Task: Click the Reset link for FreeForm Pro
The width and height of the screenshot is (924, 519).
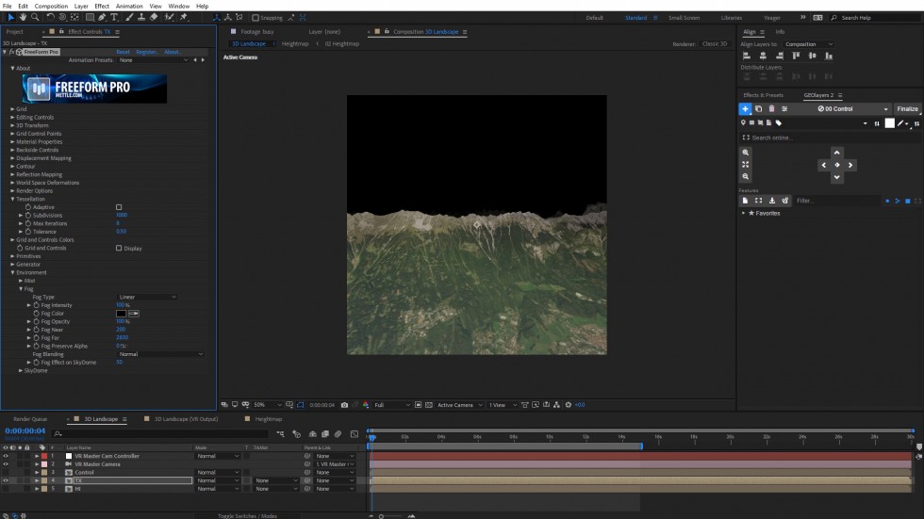Action: click(x=123, y=52)
